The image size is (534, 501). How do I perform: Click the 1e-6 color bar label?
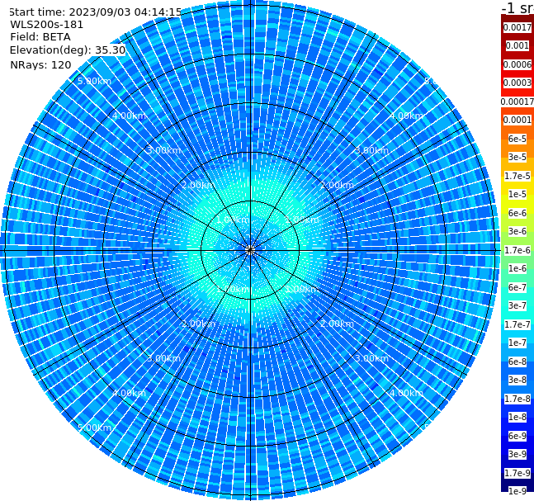click(x=517, y=268)
